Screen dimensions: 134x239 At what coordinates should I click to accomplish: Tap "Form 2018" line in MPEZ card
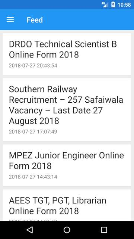pyautogui.click(x=30, y=166)
